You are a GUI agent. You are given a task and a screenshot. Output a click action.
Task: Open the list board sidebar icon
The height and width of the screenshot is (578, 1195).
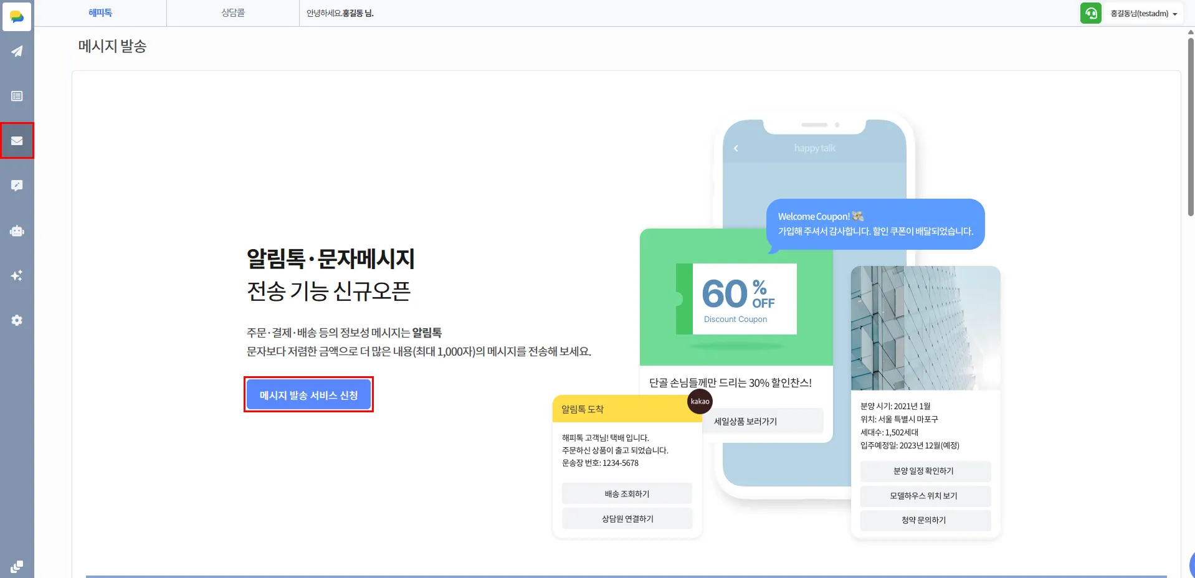tap(17, 96)
